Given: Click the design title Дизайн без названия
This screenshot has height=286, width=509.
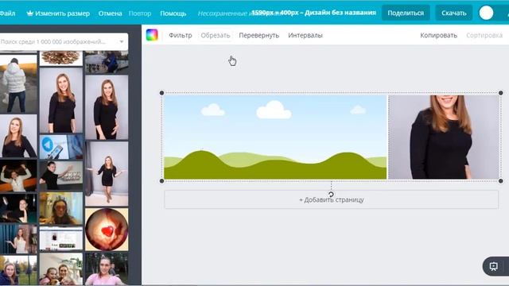Looking at the screenshot, I should pos(340,13).
